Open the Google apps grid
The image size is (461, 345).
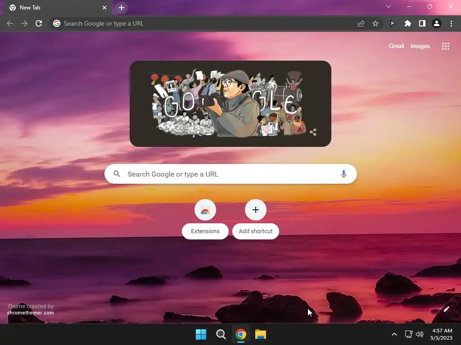pos(445,46)
